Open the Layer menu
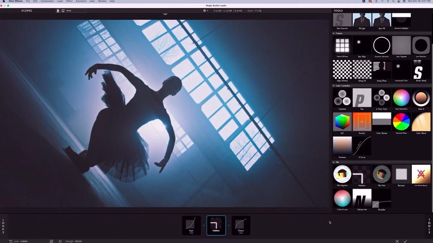This screenshot has width=433, height=243. point(60,1)
